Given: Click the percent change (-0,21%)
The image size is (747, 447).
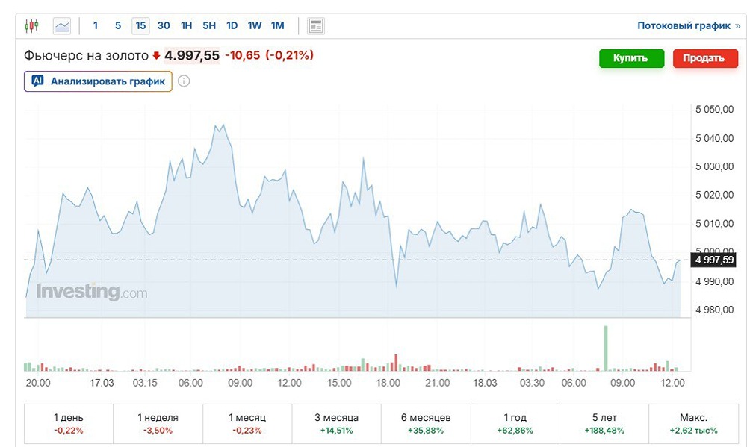Looking at the screenshot, I should click(290, 56).
